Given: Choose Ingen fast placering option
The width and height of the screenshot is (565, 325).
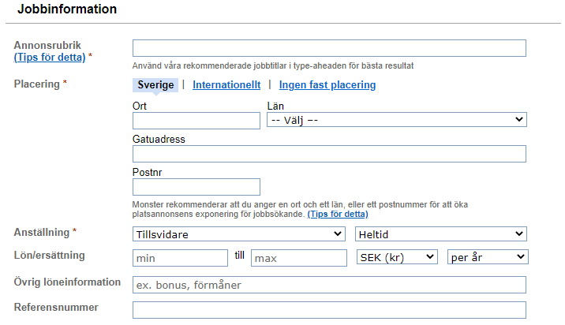Looking at the screenshot, I should [x=327, y=85].
